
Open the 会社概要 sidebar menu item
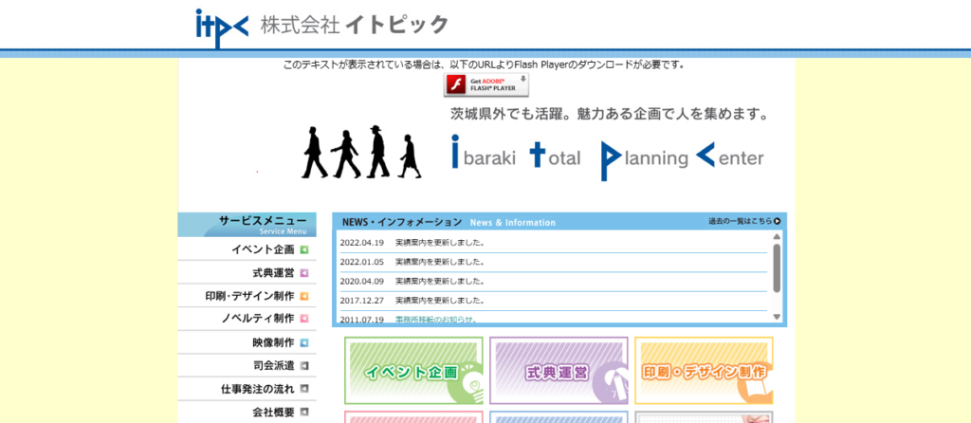247,412
